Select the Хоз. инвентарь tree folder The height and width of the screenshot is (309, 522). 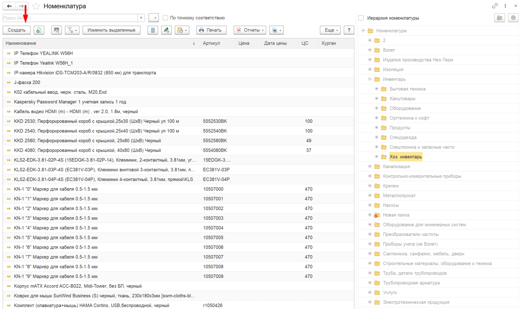405,157
